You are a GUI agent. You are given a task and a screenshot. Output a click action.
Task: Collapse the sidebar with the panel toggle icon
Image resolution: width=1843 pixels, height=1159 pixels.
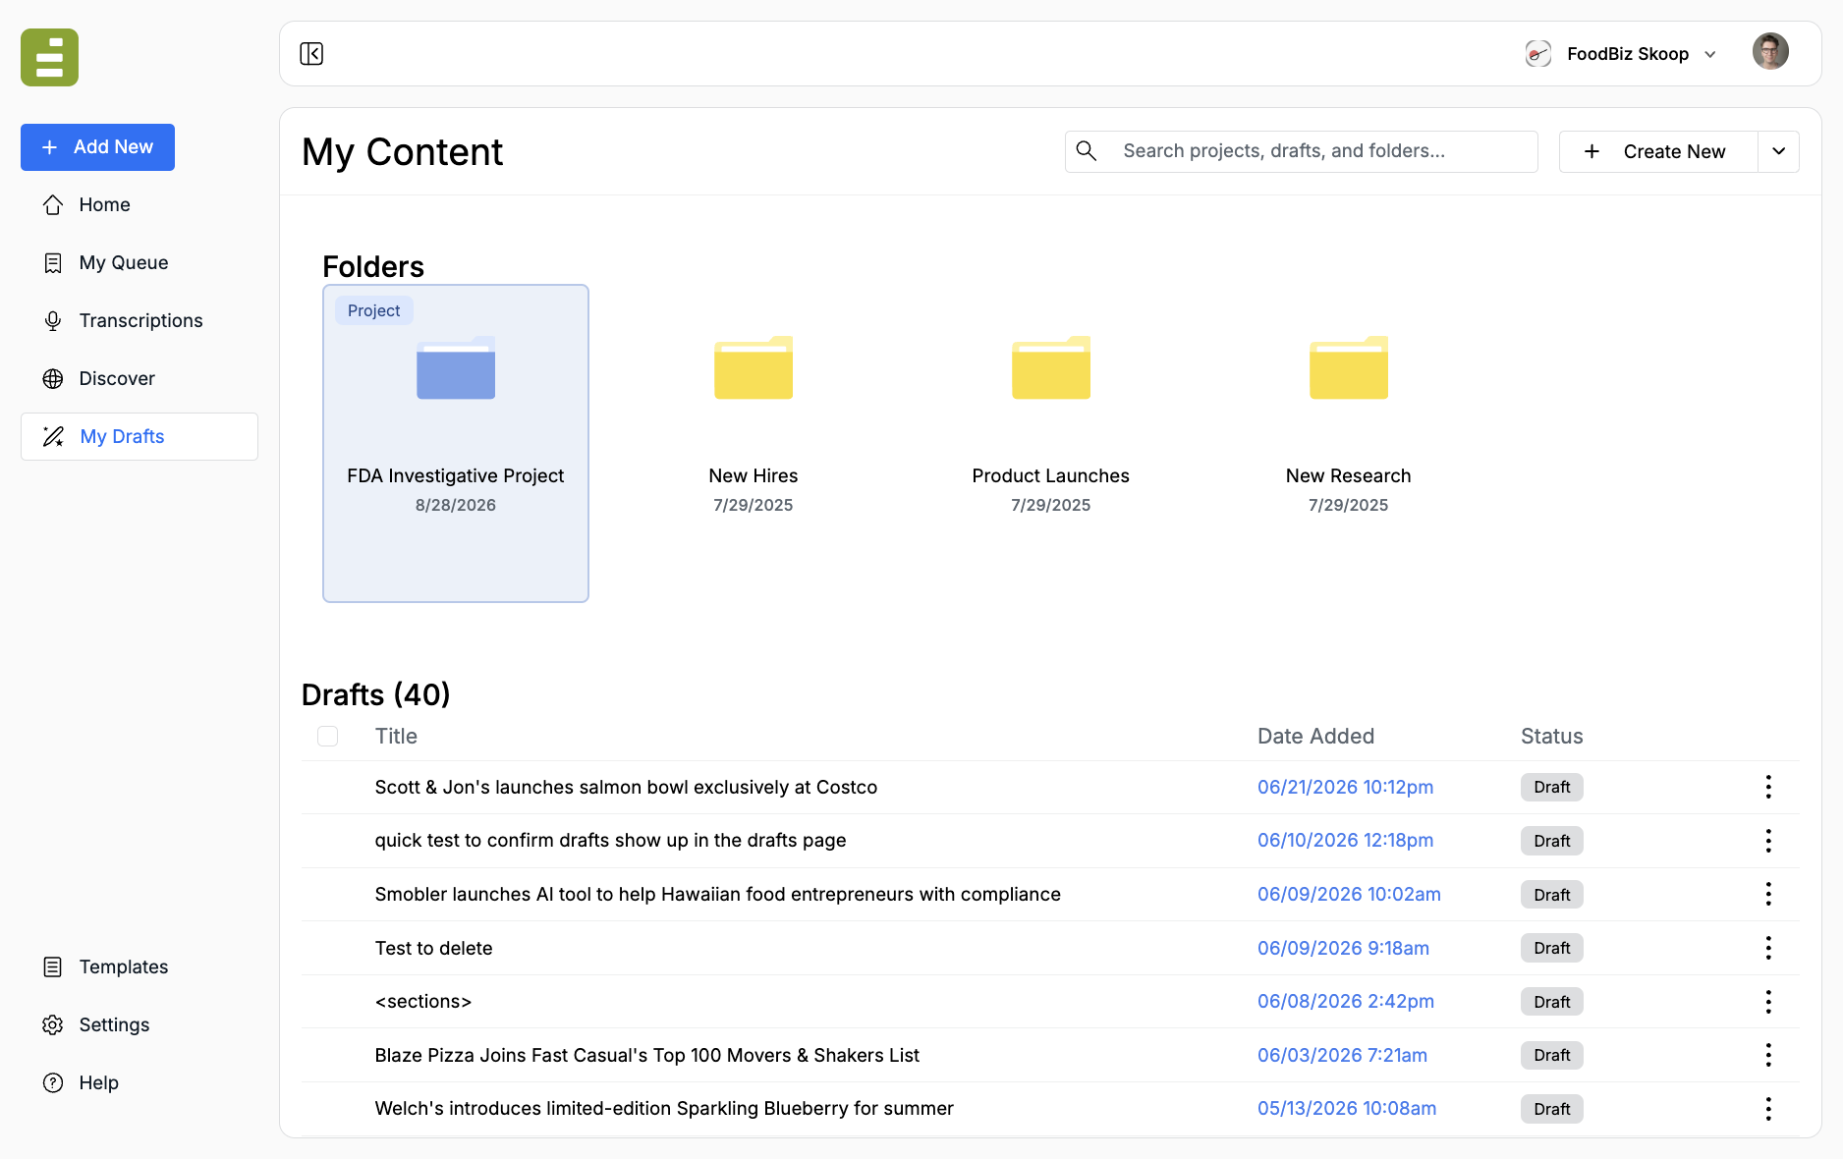(311, 53)
